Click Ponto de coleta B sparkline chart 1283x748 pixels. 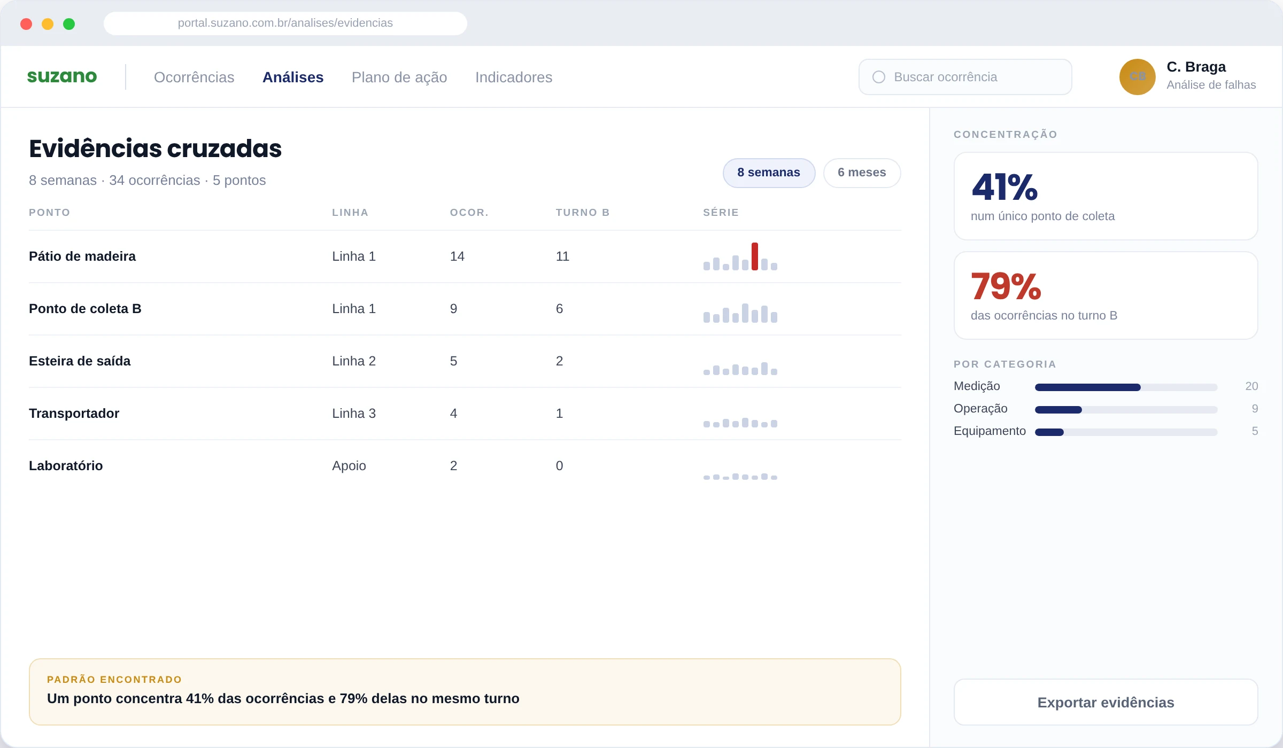point(740,313)
